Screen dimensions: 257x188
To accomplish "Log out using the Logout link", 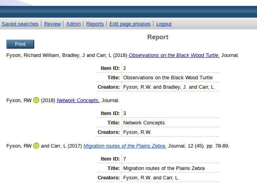I will (164, 24).
